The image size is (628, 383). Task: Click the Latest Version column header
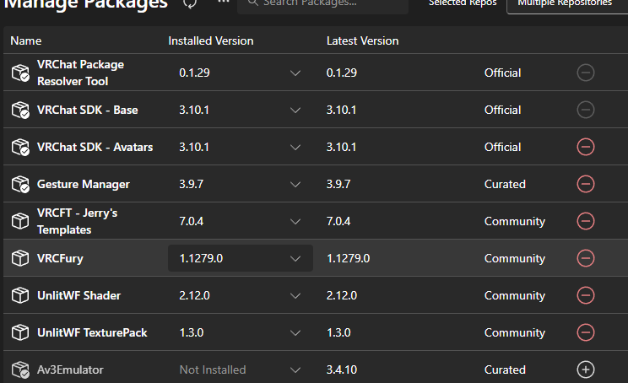[362, 40]
